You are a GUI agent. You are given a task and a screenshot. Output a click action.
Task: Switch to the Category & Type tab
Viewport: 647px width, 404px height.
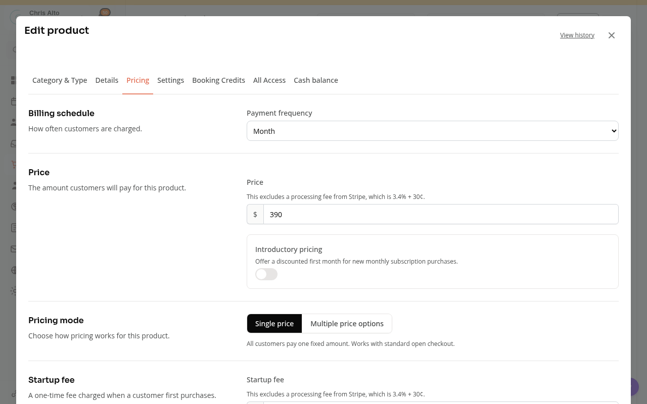(x=60, y=80)
